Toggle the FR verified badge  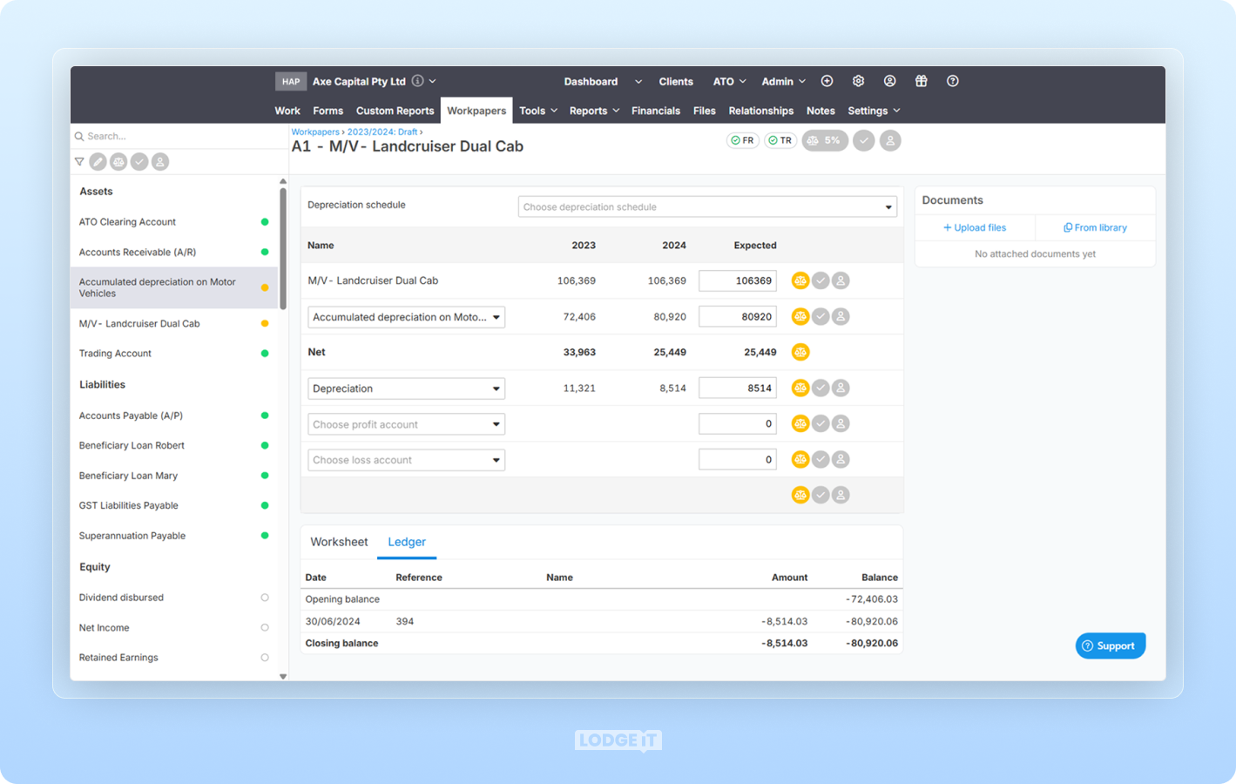pyautogui.click(x=742, y=140)
